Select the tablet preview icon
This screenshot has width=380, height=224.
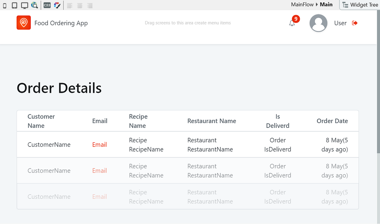(14, 5)
